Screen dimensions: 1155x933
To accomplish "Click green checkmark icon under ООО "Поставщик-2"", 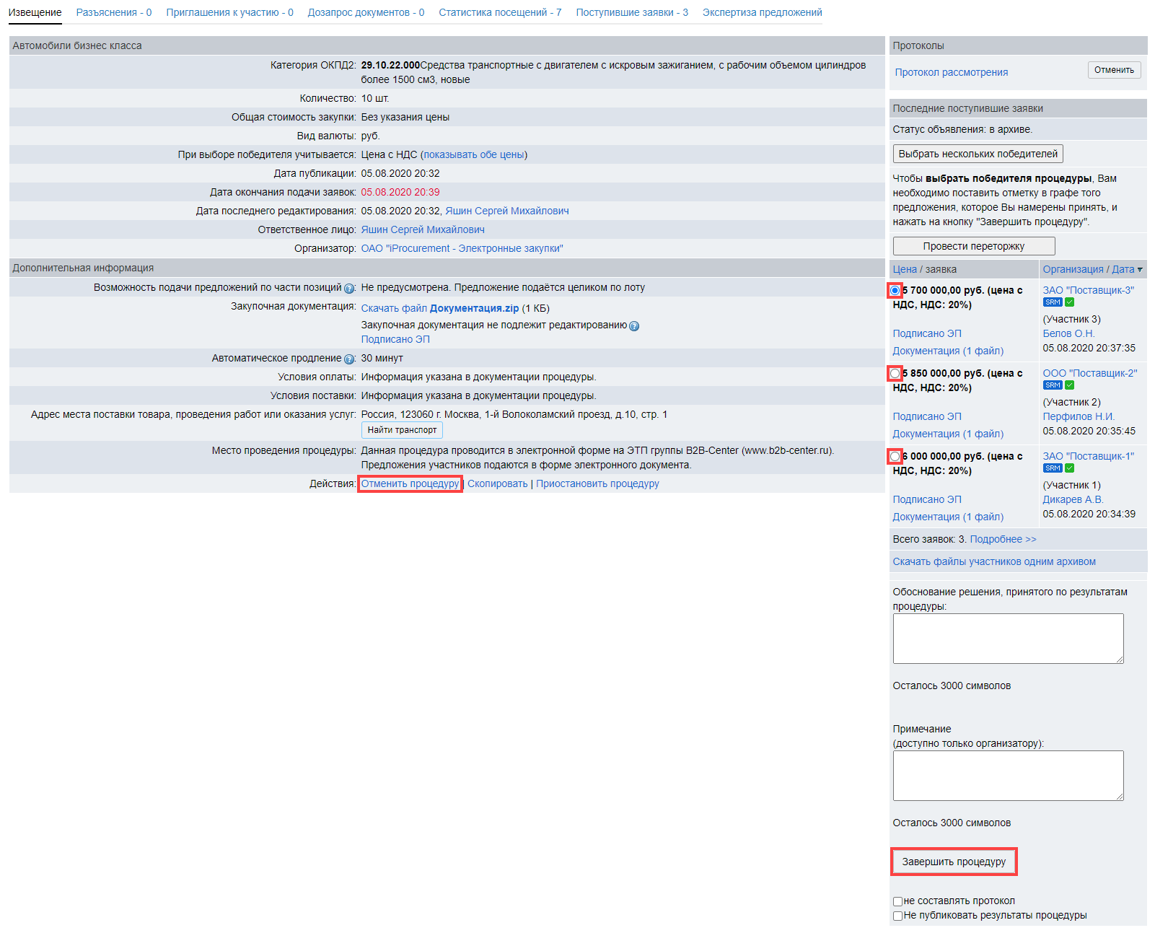I will (x=1070, y=385).
